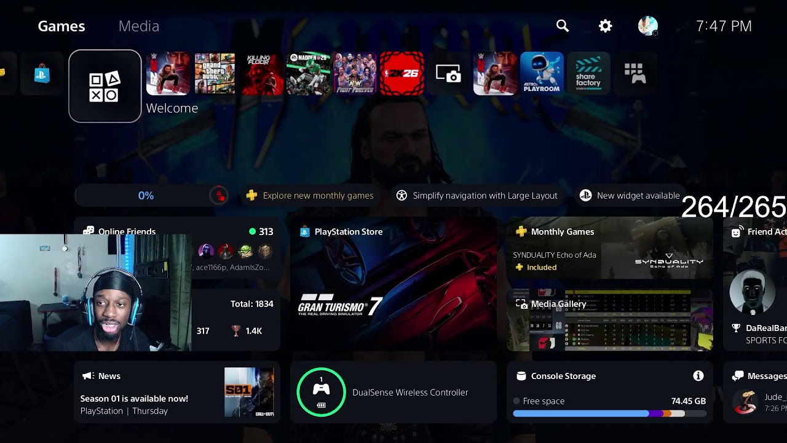Click the Console Storage drive icon
The image size is (787, 443).
(x=521, y=376)
